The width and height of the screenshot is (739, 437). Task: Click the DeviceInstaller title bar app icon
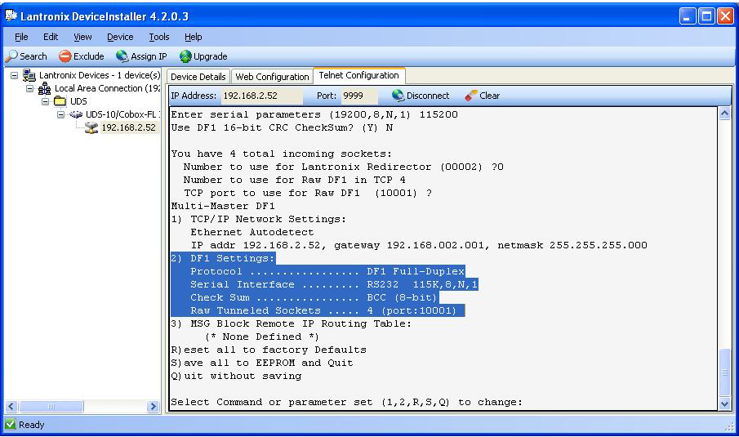click(11, 16)
